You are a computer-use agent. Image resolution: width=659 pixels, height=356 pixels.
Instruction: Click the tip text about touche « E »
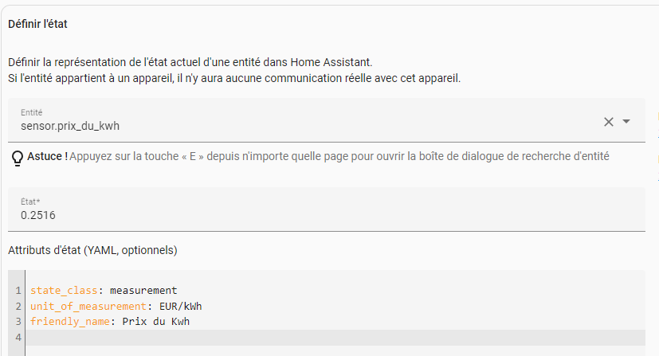click(339, 156)
